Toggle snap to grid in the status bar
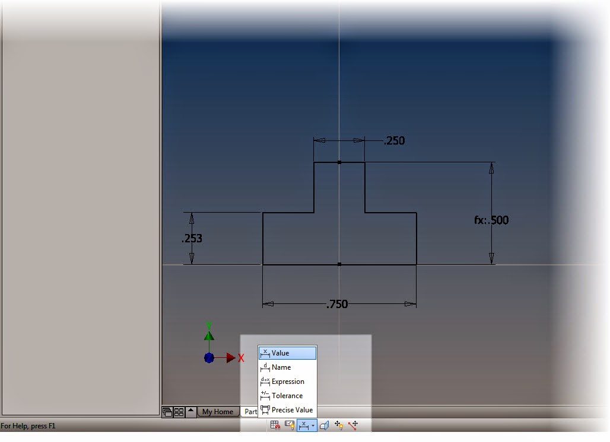This screenshot has height=442, width=610. (x=275, y=424)
